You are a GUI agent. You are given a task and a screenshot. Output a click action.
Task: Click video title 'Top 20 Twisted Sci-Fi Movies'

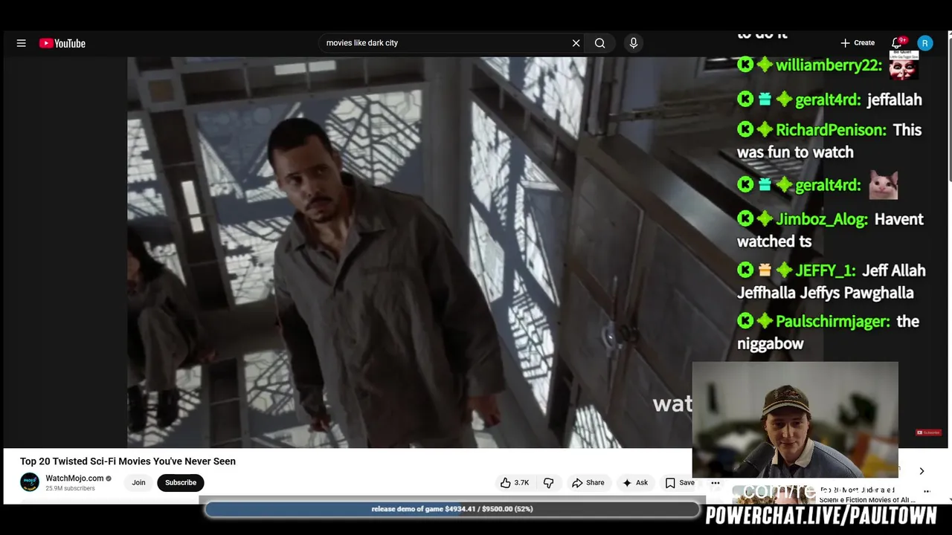[x=128, y=461]
